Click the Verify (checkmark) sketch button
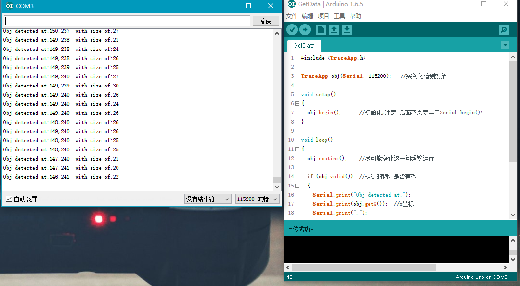Screen dimensions: 520x286 point(292,30)
